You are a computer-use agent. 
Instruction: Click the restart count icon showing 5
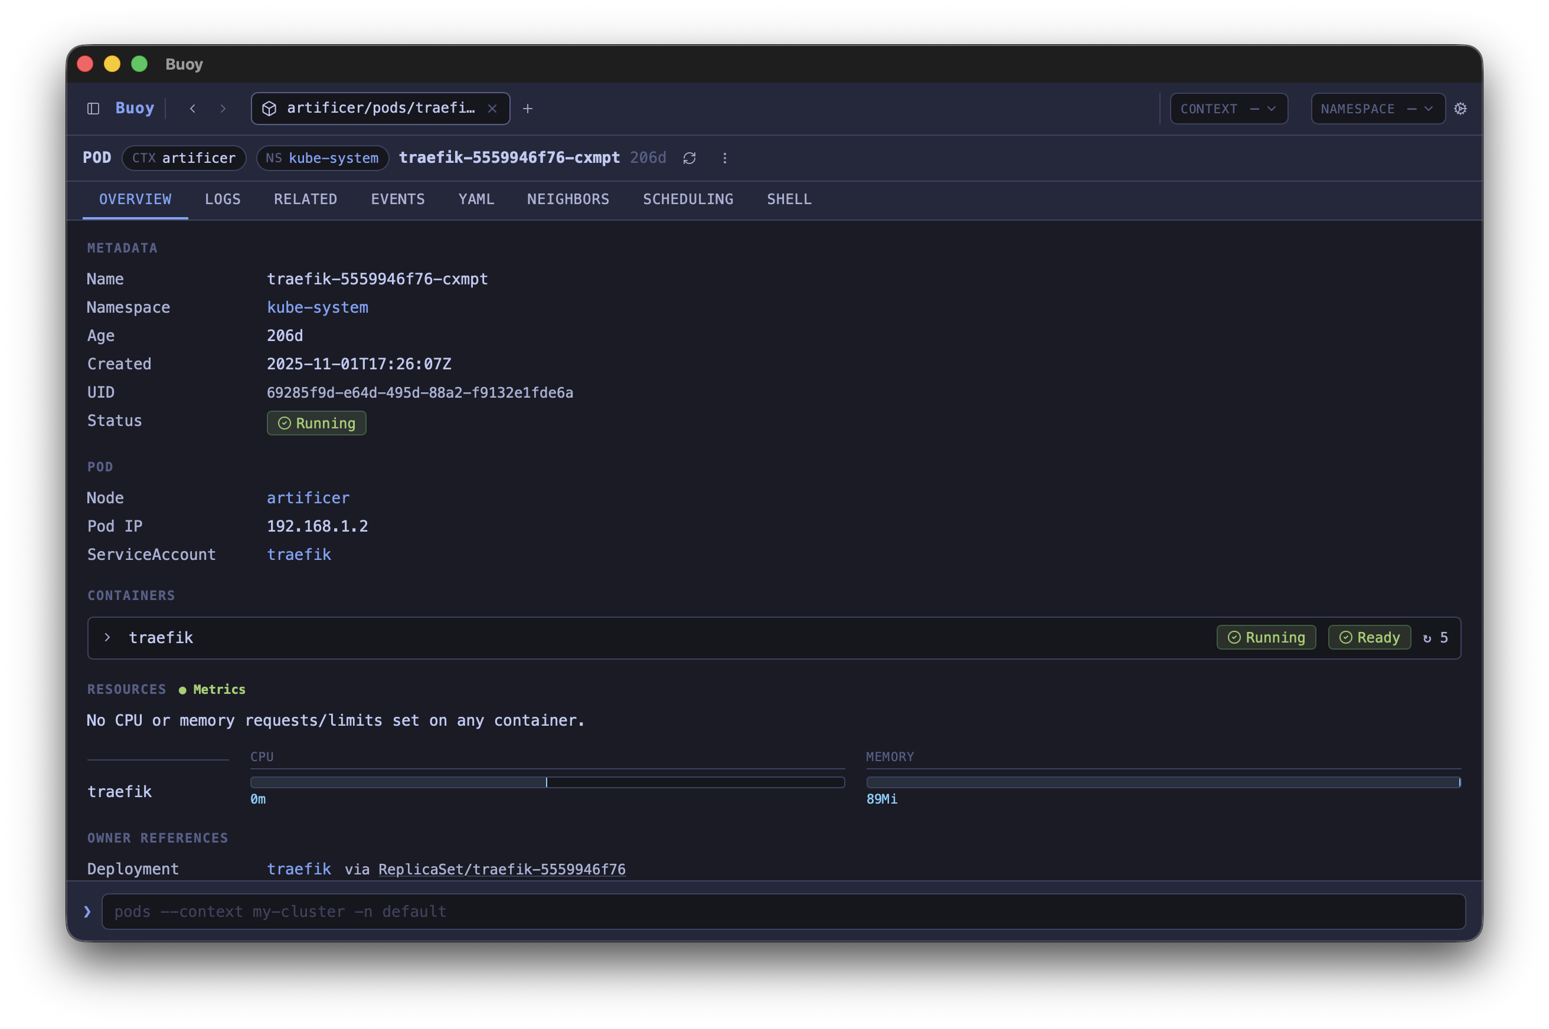1434,637
